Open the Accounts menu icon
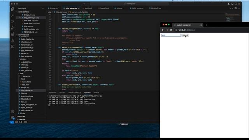Screen dimensions: 249x140 pyautogui.click(x=13, y=112)
